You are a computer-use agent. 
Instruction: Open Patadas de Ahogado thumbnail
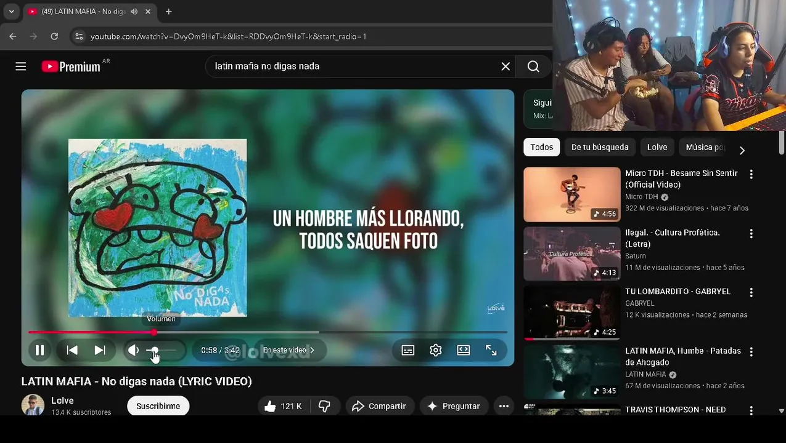tap(572, 372)
